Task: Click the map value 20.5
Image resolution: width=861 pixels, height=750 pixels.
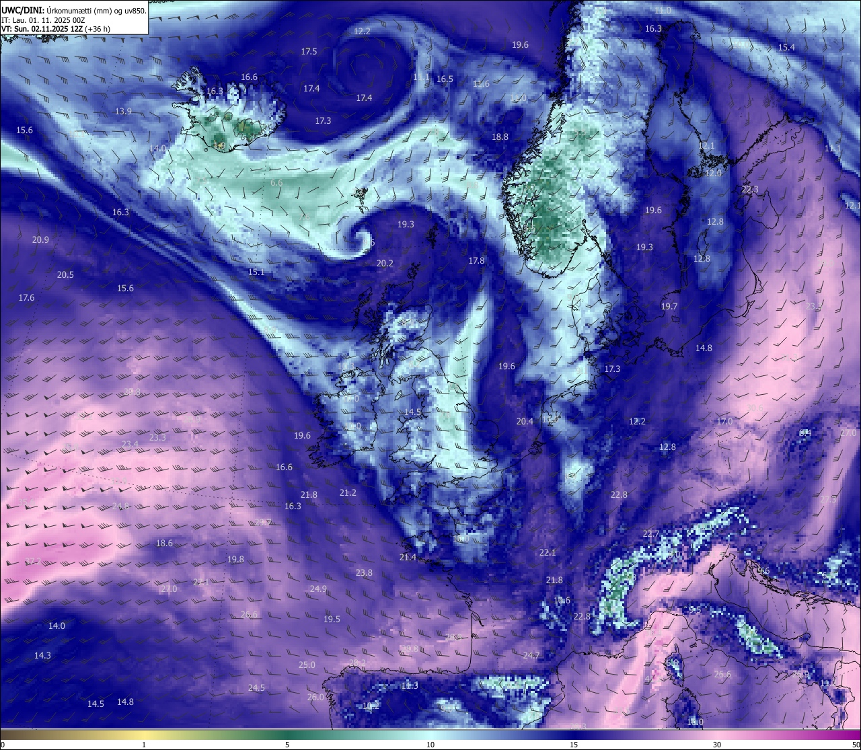Action: tap(65, 275)
